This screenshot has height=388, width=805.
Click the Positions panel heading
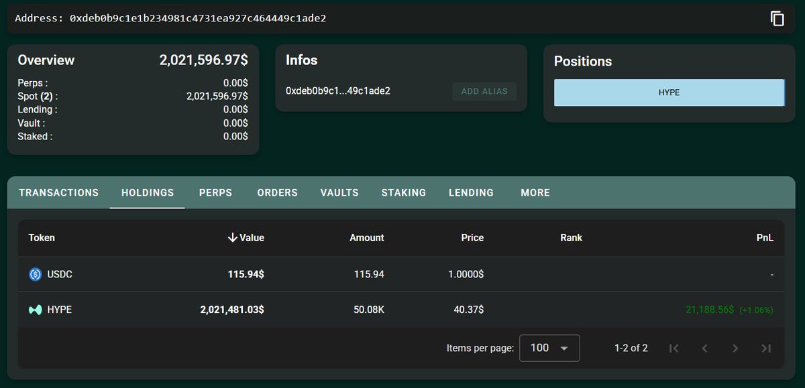tap(583, 61)
